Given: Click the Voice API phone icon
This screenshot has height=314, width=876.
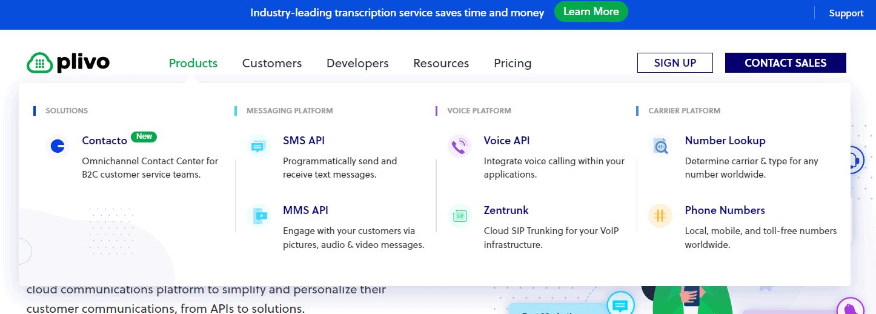Looking at the screenshot, I should pyautogui.click(x=459, y=146).
